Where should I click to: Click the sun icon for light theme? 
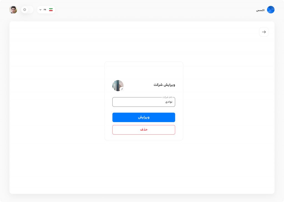pyautogui.click(x=25, y=10)
